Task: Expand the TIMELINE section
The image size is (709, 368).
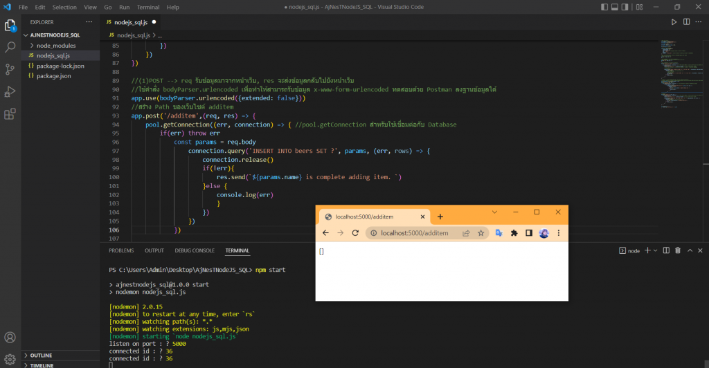Action: tap(61, 365)
